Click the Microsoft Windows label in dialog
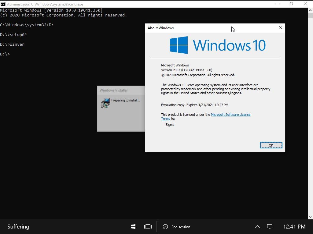Screen dimensions: 313x234 175,65
